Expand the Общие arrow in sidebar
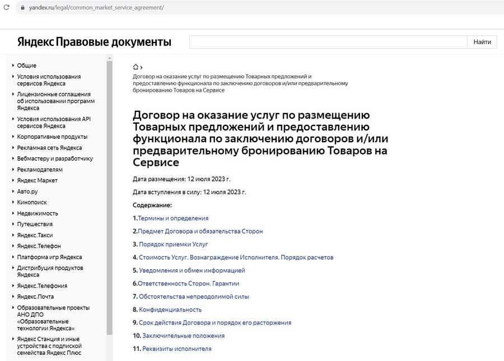 point(13,65)
